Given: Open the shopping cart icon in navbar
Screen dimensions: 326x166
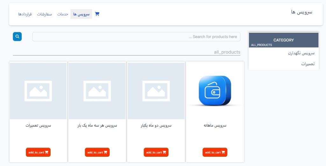Looking at the screenshot, I should (x=97, y=14).
